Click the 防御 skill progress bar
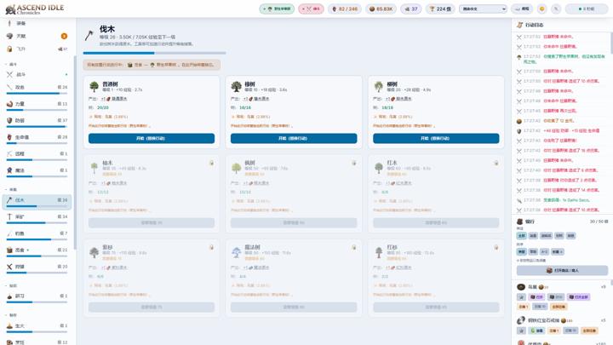This screenshot has height=345, width=613. coord(37,127)
